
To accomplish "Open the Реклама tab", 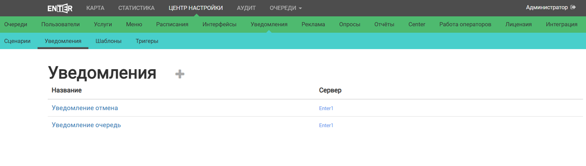I will click(313, 24).
